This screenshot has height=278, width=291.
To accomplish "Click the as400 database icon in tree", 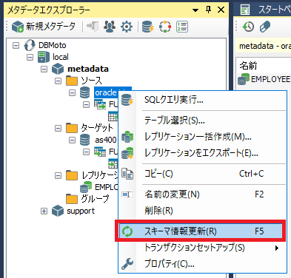I will (84, 140).
